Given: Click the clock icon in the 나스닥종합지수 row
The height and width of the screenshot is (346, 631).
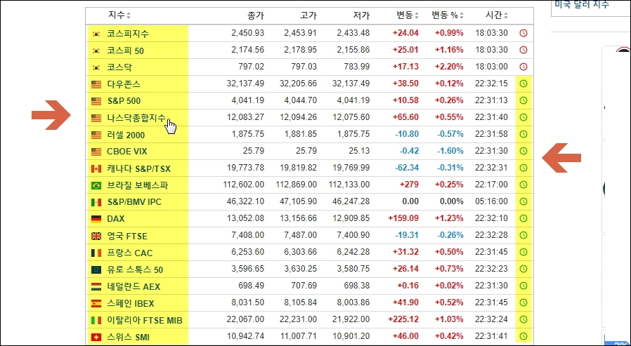Looking at the screenshot, I should (x=523, y=117).
